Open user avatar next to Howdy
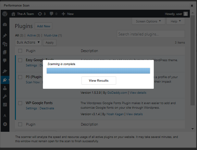The width and height of the screenshot is (197, 150). click(186, 14)
